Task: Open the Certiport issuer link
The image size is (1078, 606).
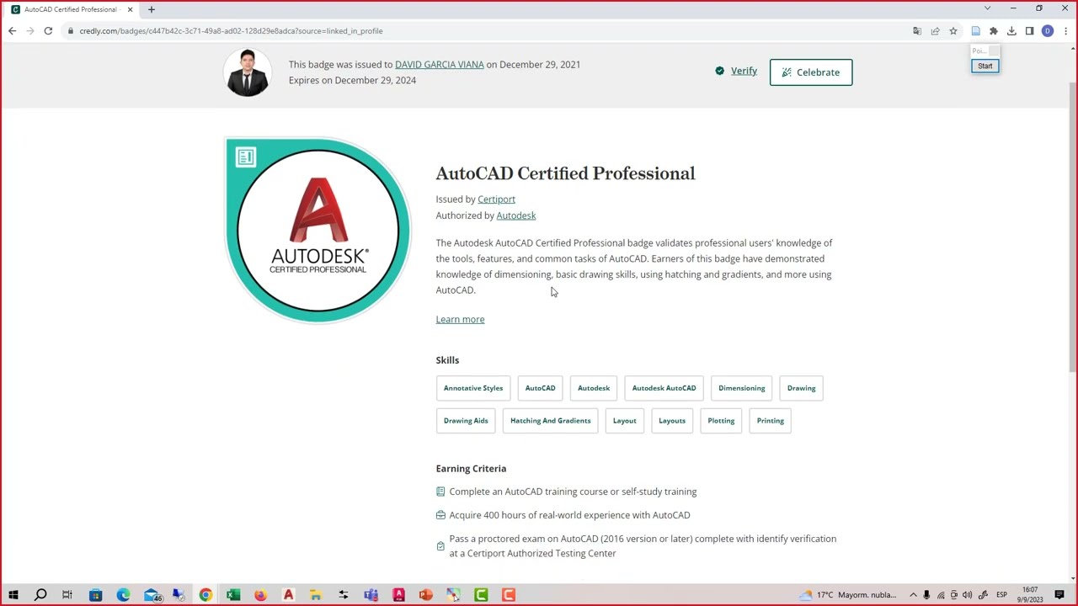Action: click(496, 199)
